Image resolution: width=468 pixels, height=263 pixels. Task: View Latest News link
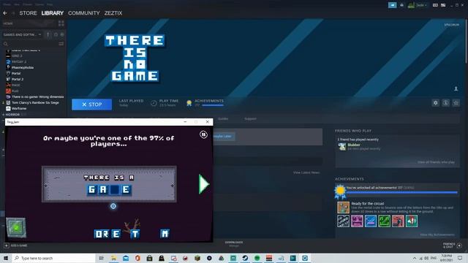306,172
